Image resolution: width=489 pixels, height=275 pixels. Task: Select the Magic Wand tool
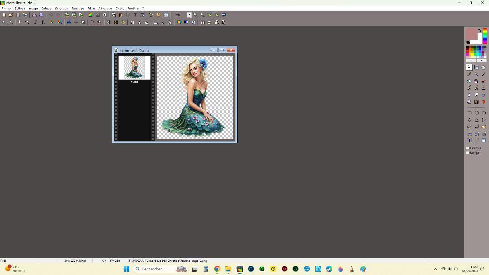(476, 74)
